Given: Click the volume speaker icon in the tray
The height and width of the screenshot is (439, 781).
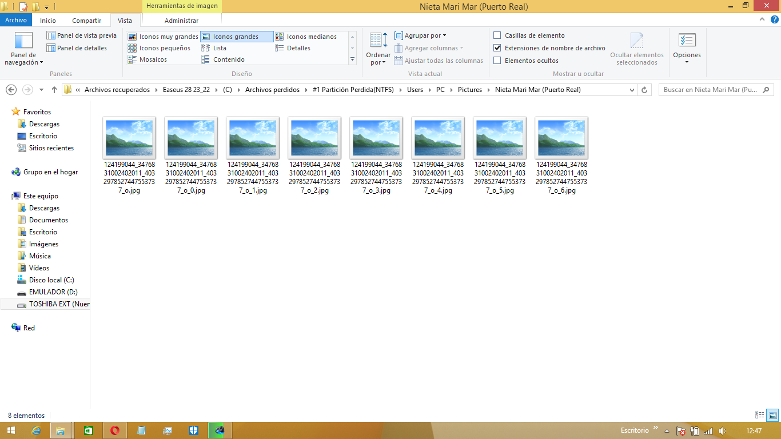Looking at the screenshot, I should click(x=722, y=430).
